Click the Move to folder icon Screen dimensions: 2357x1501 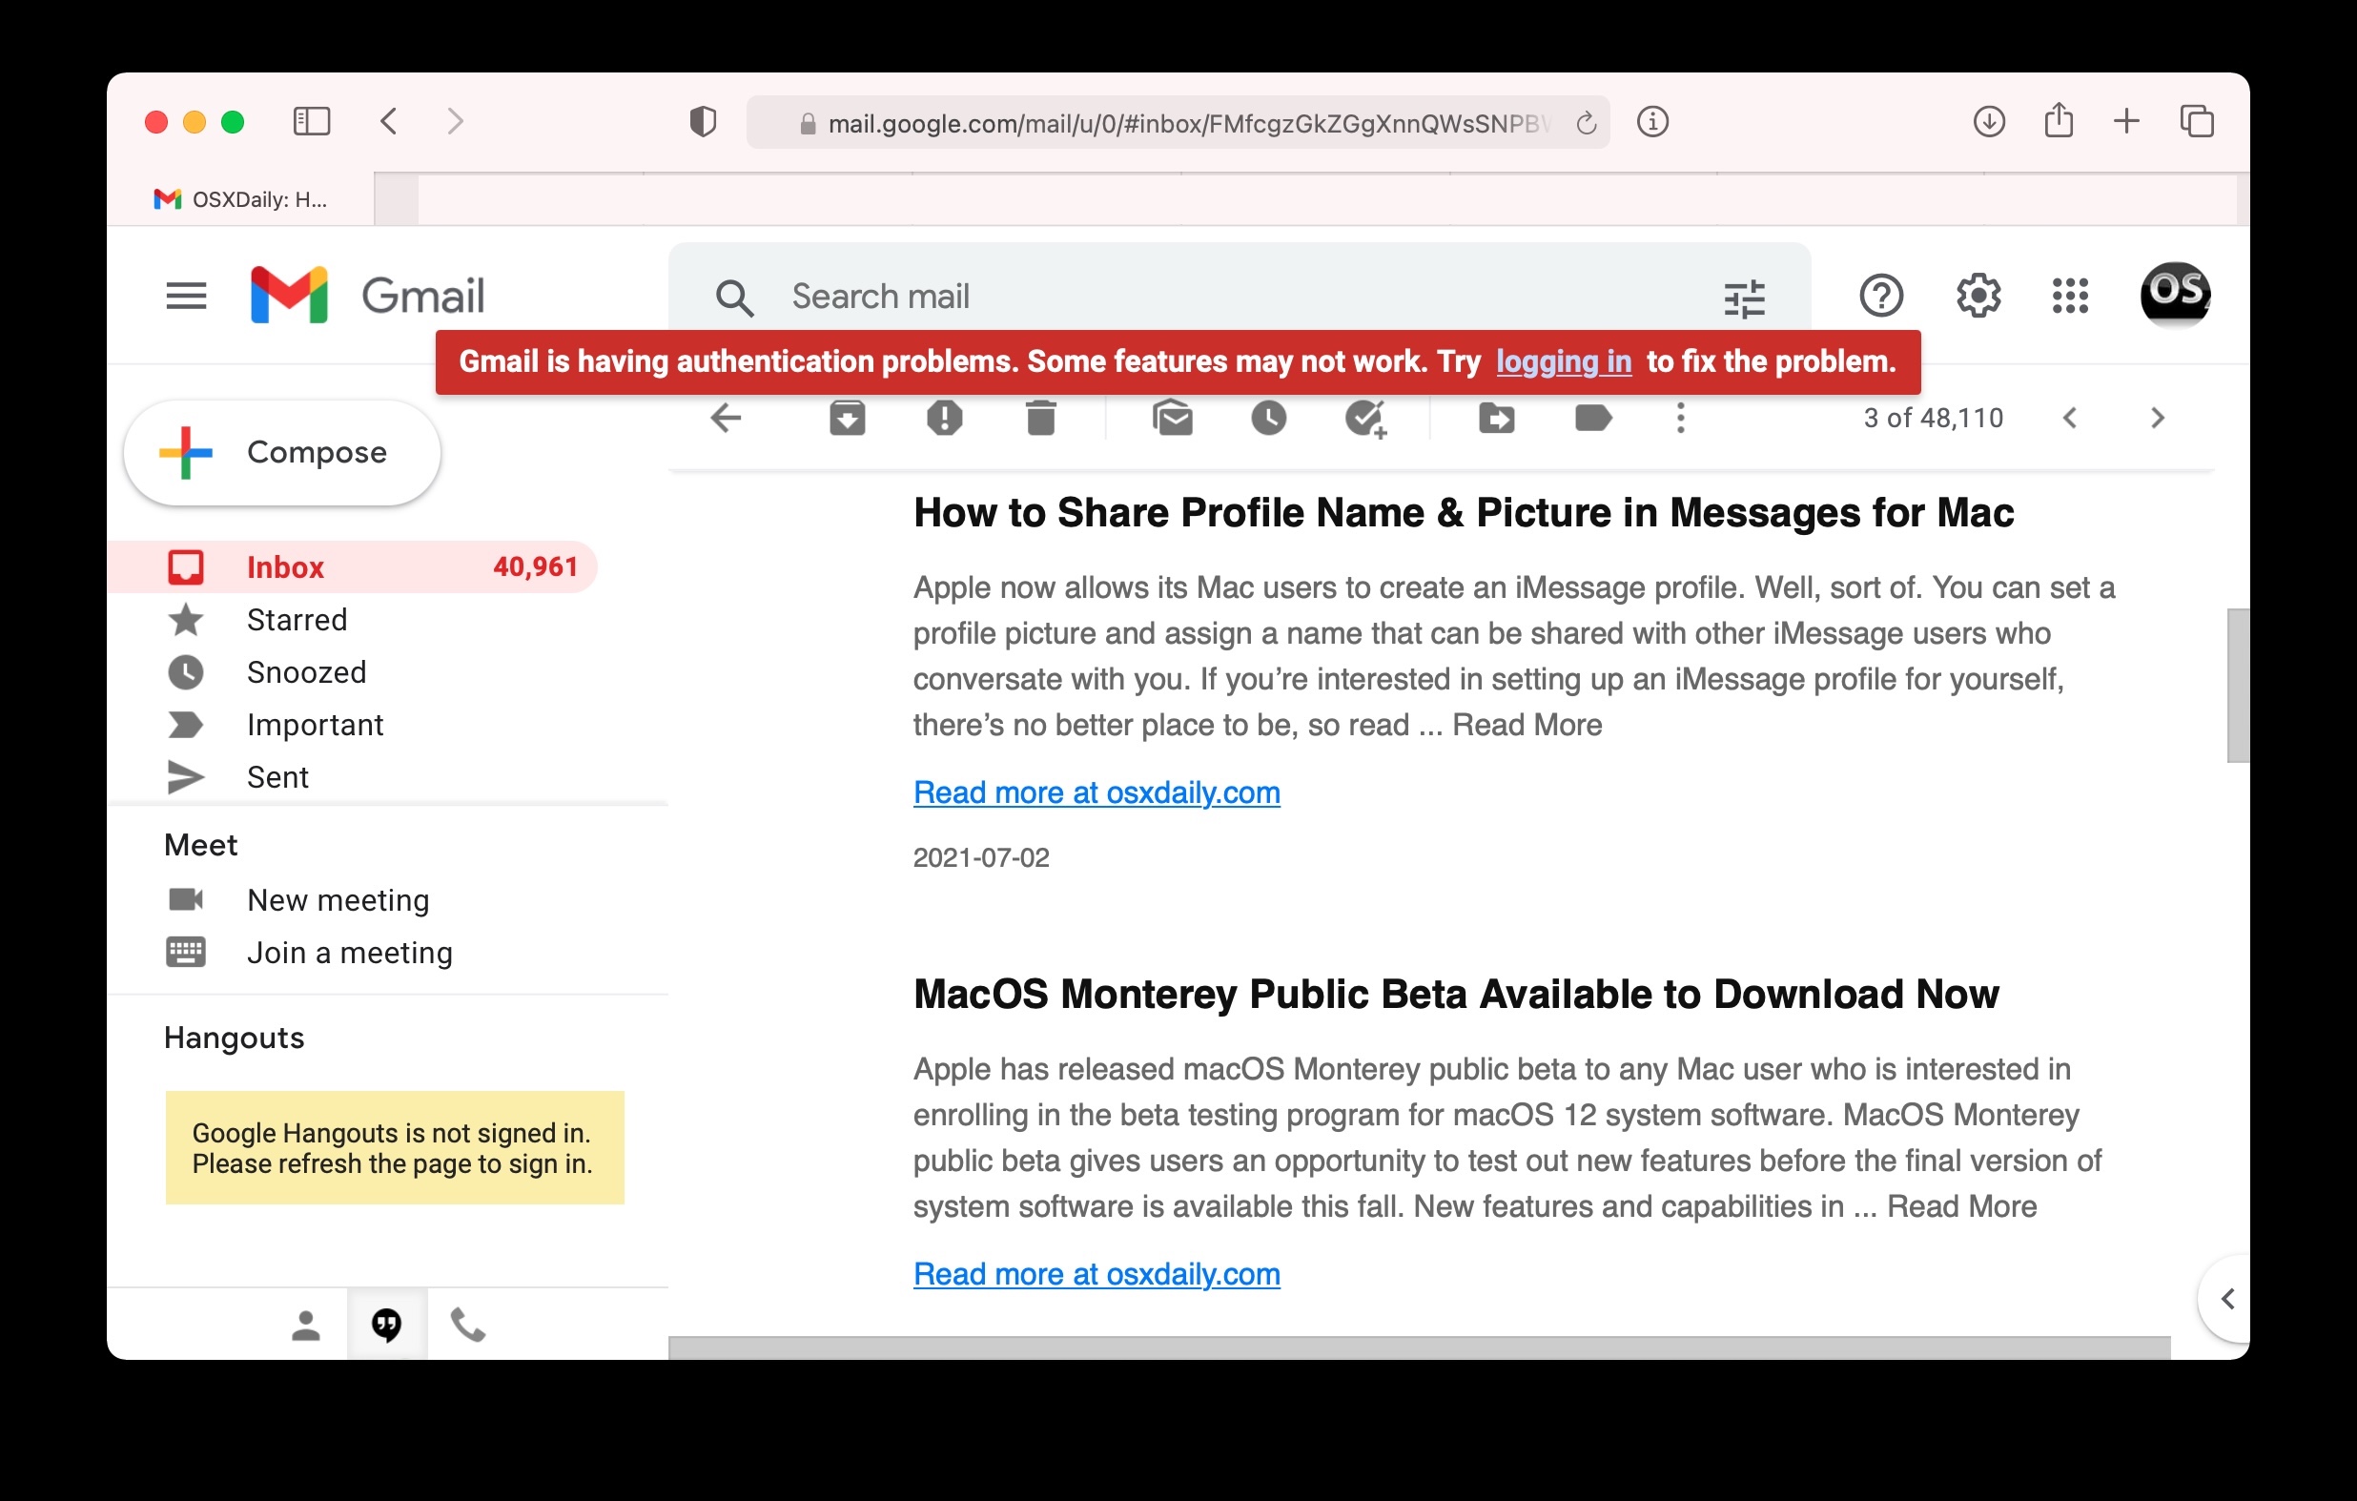click(1496, 419)
